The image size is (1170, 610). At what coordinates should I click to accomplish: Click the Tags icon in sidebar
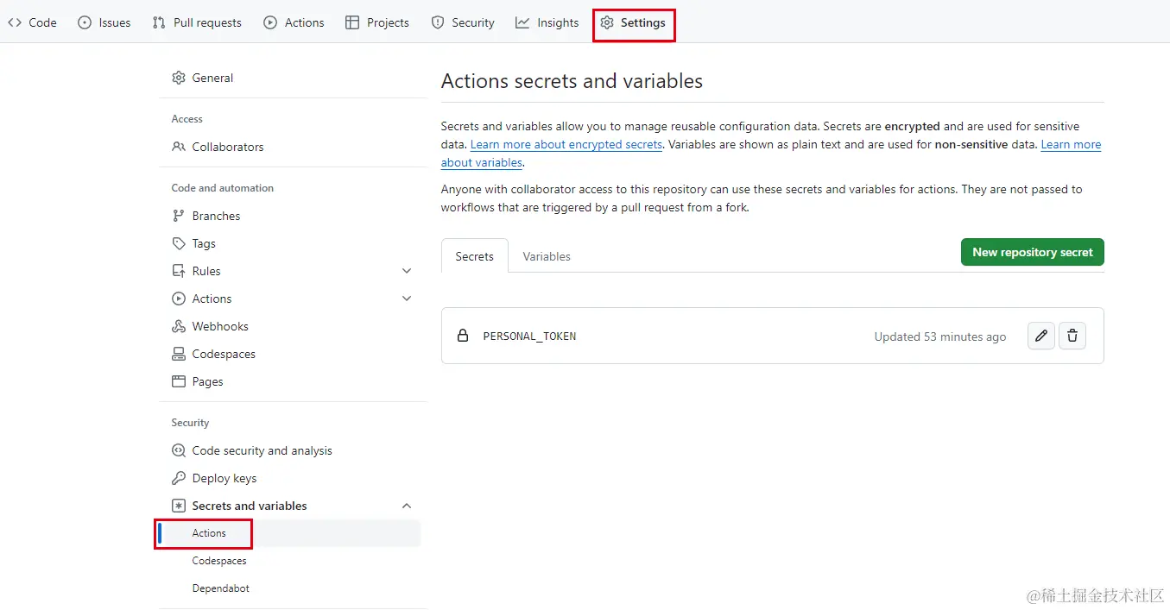179,243
